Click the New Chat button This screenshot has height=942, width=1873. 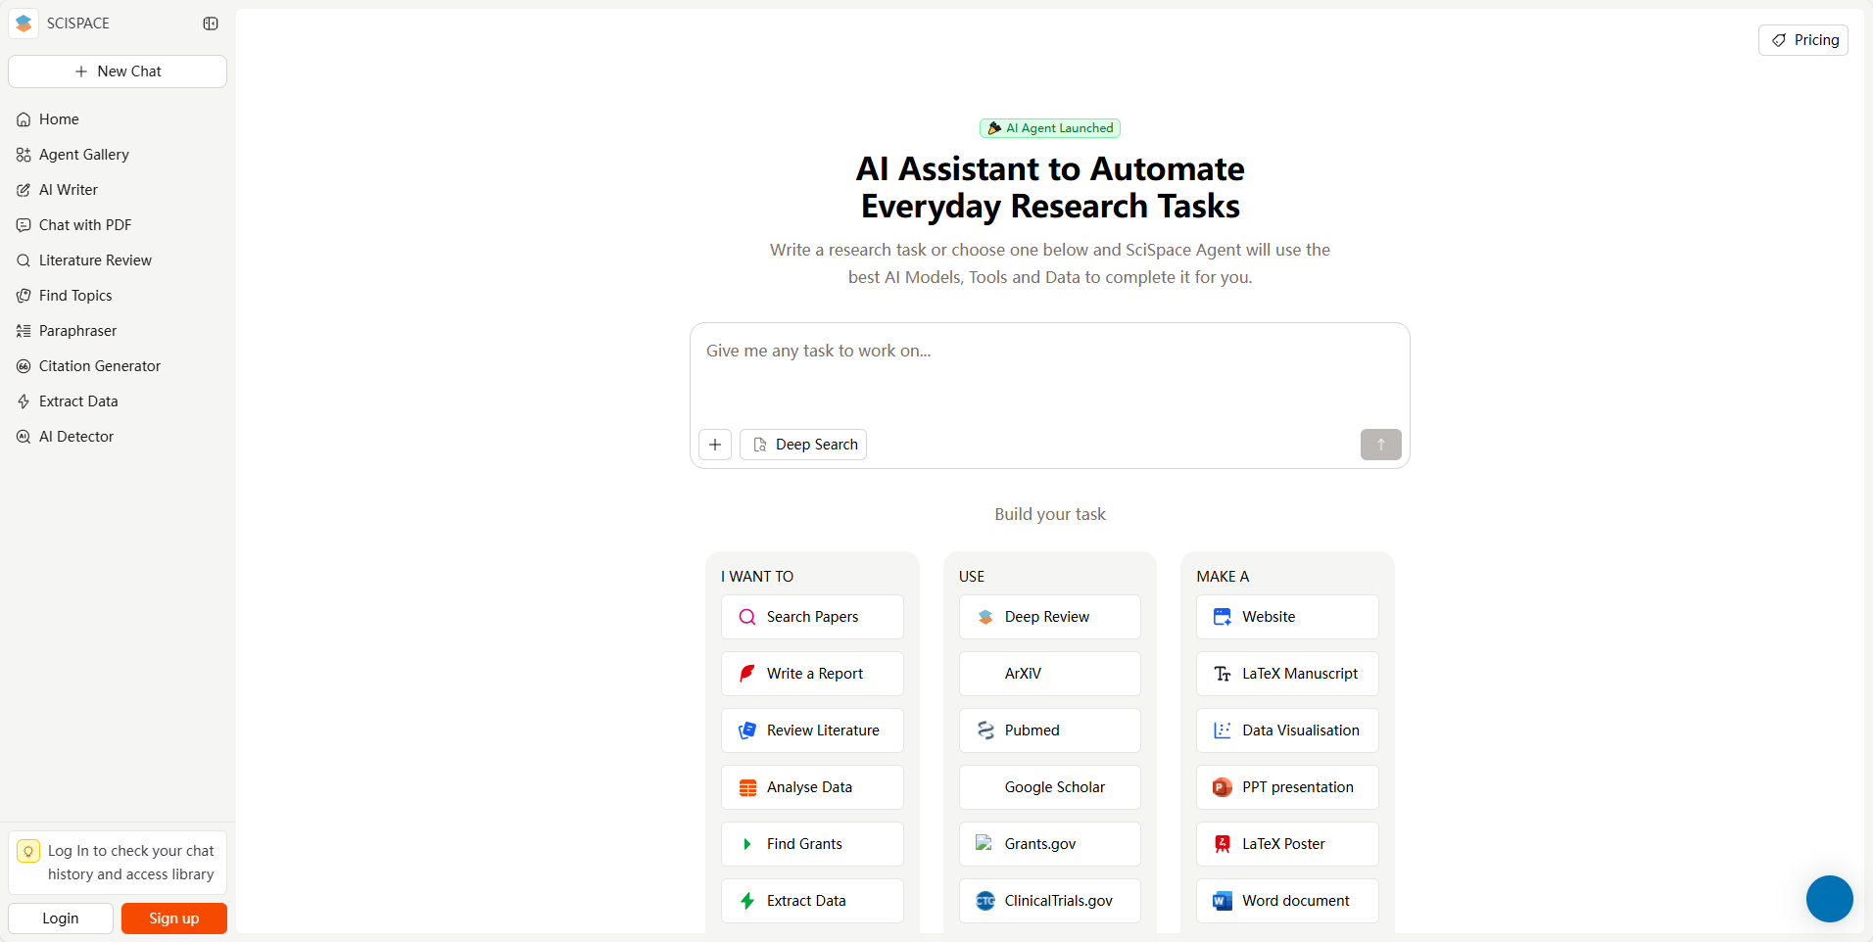tap(118, 71)
